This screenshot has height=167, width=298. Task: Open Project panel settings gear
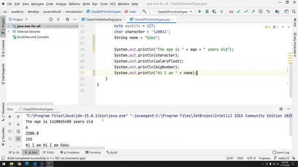[x=68, y=19]
